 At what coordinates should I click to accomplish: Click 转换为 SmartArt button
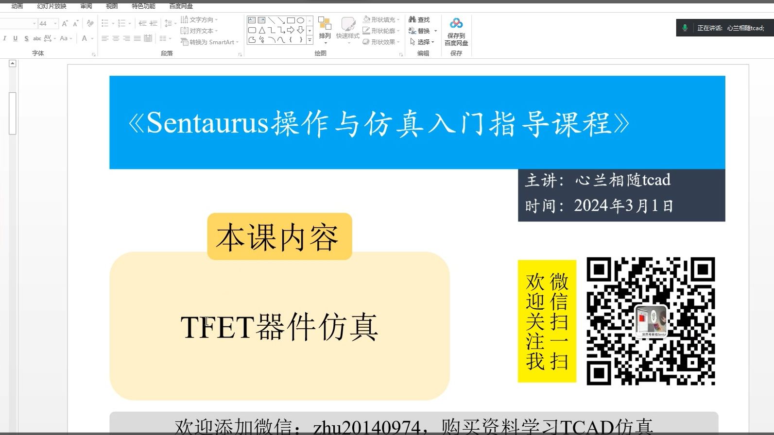pyautogui.click(x=209, y=42)
